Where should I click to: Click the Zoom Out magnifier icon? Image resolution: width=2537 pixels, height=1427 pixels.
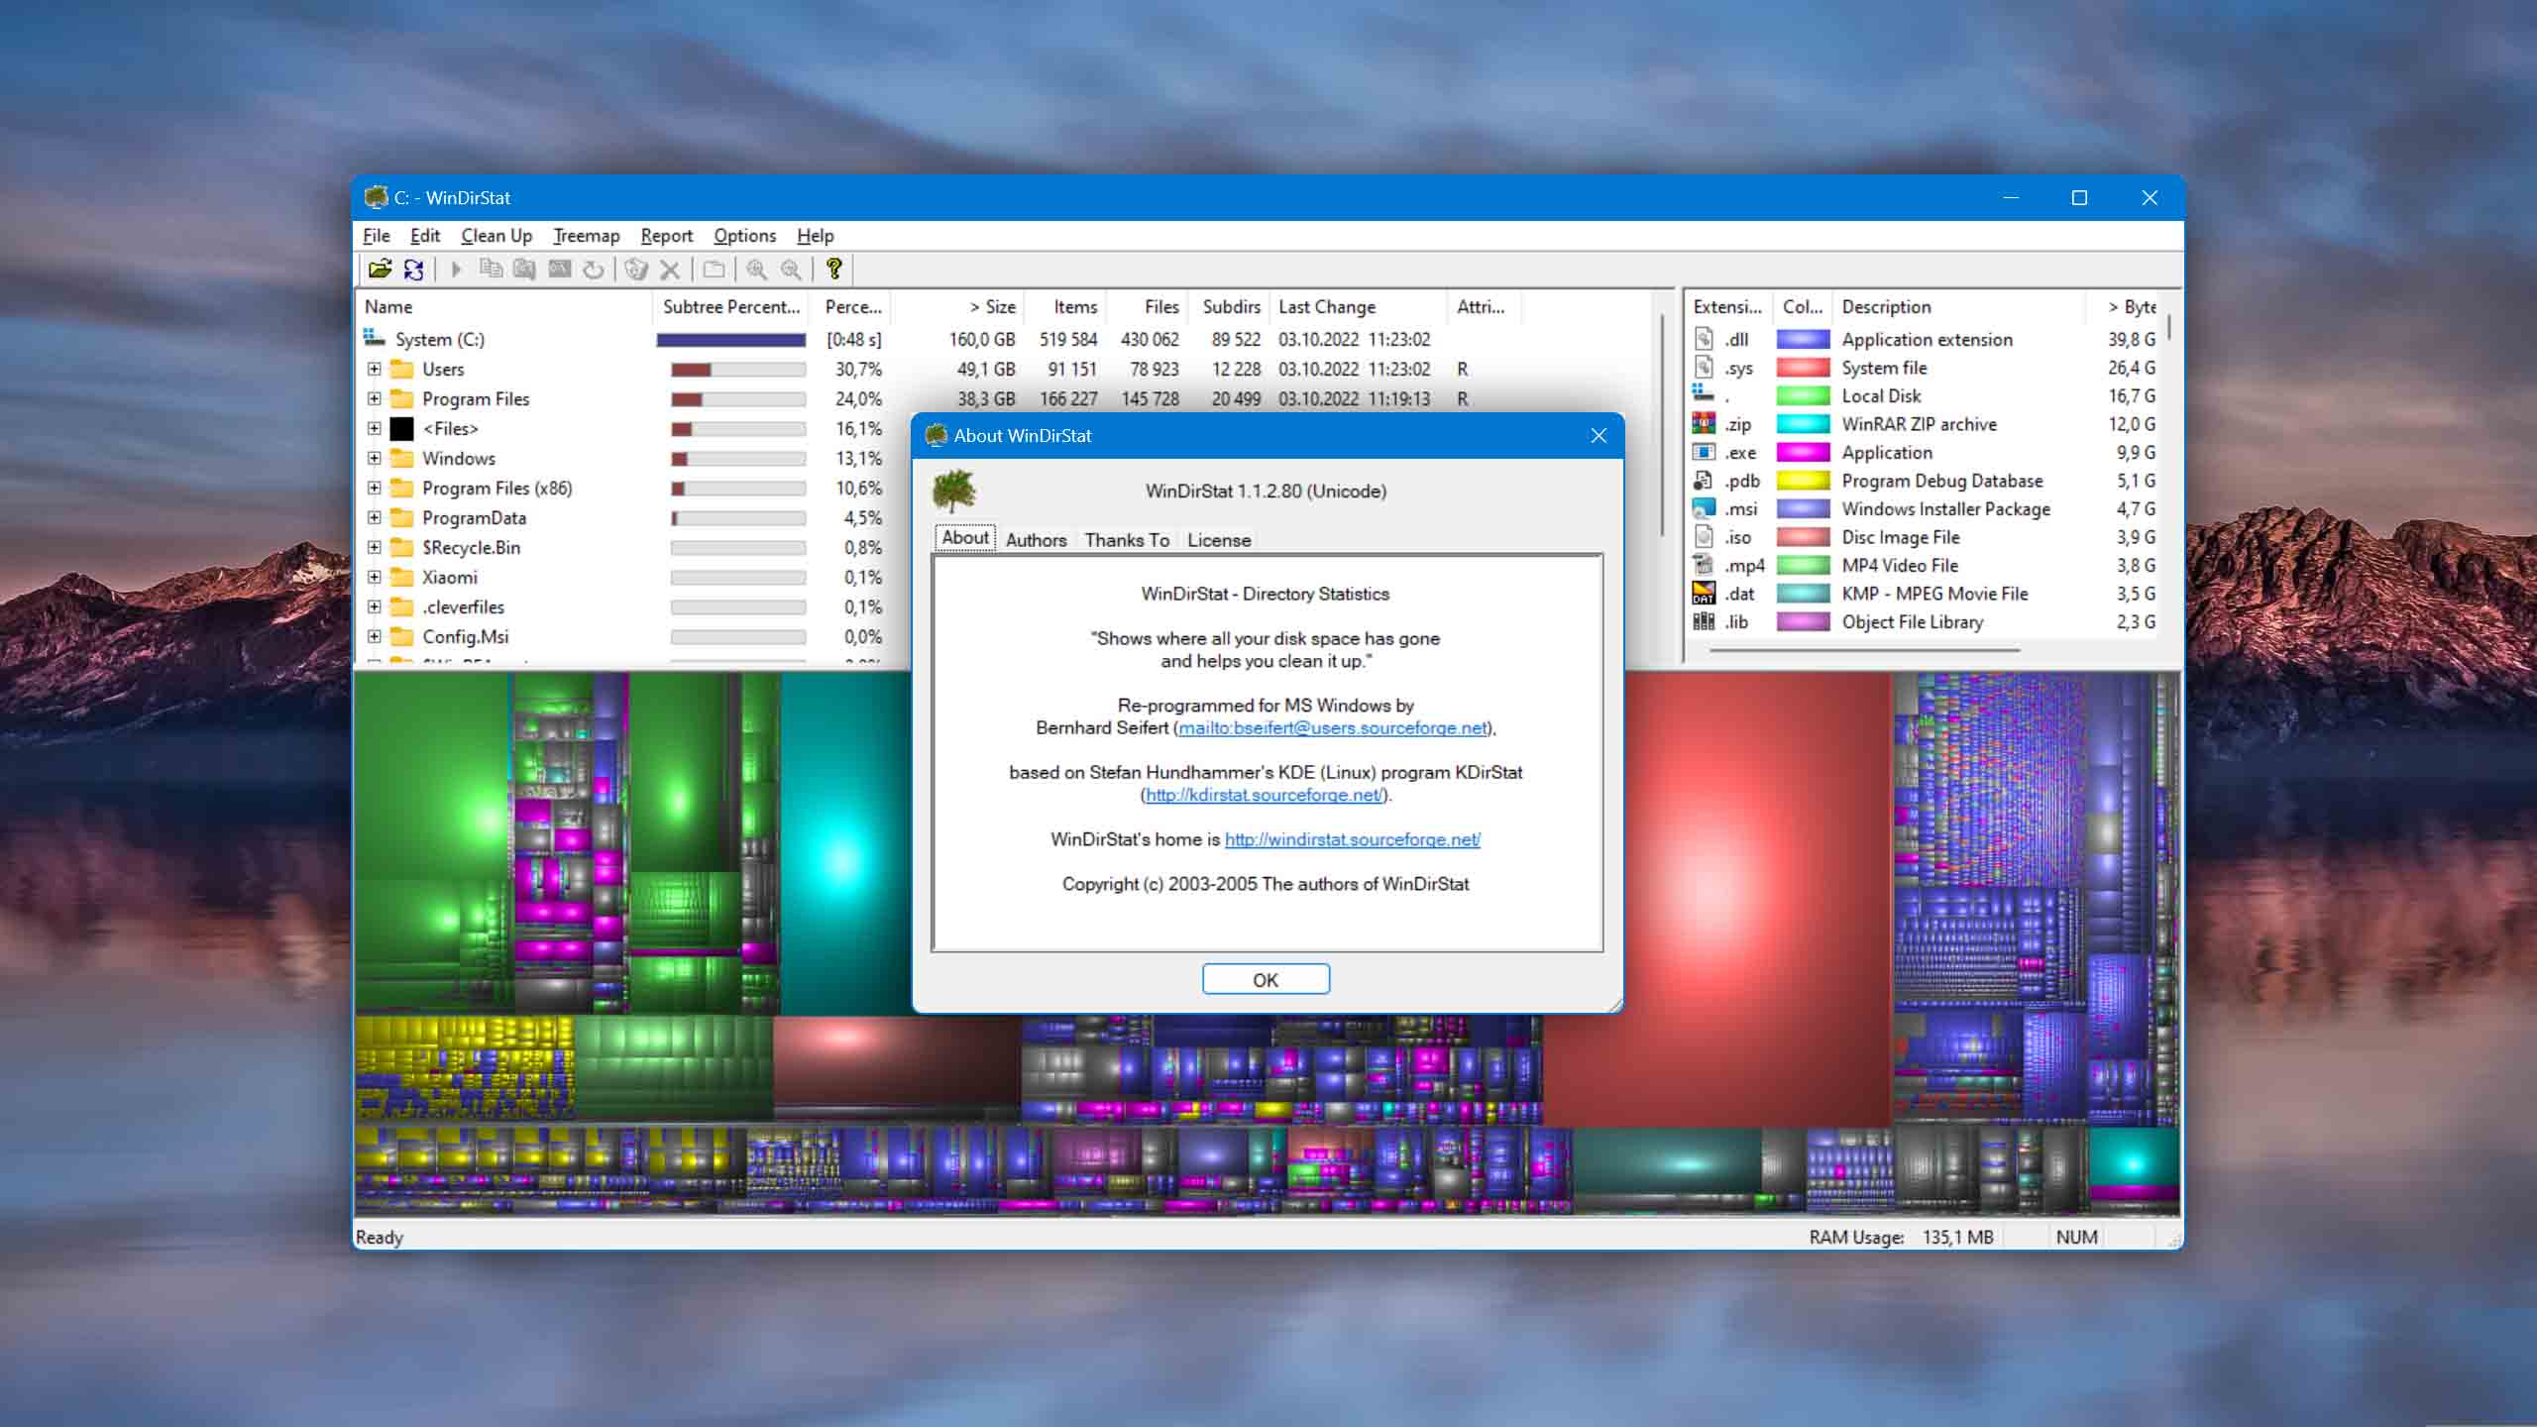tap(791, 270)
